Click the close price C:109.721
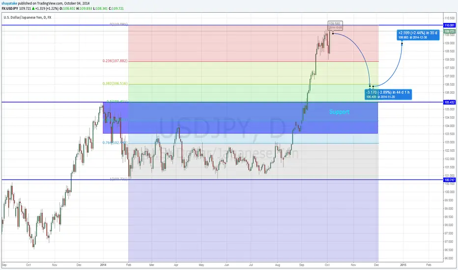 [116, 8]
